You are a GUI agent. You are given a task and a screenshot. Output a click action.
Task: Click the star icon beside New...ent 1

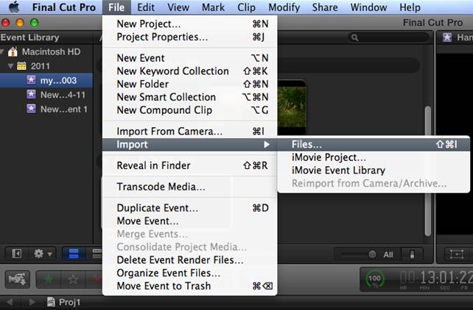[x=31, y=109]
